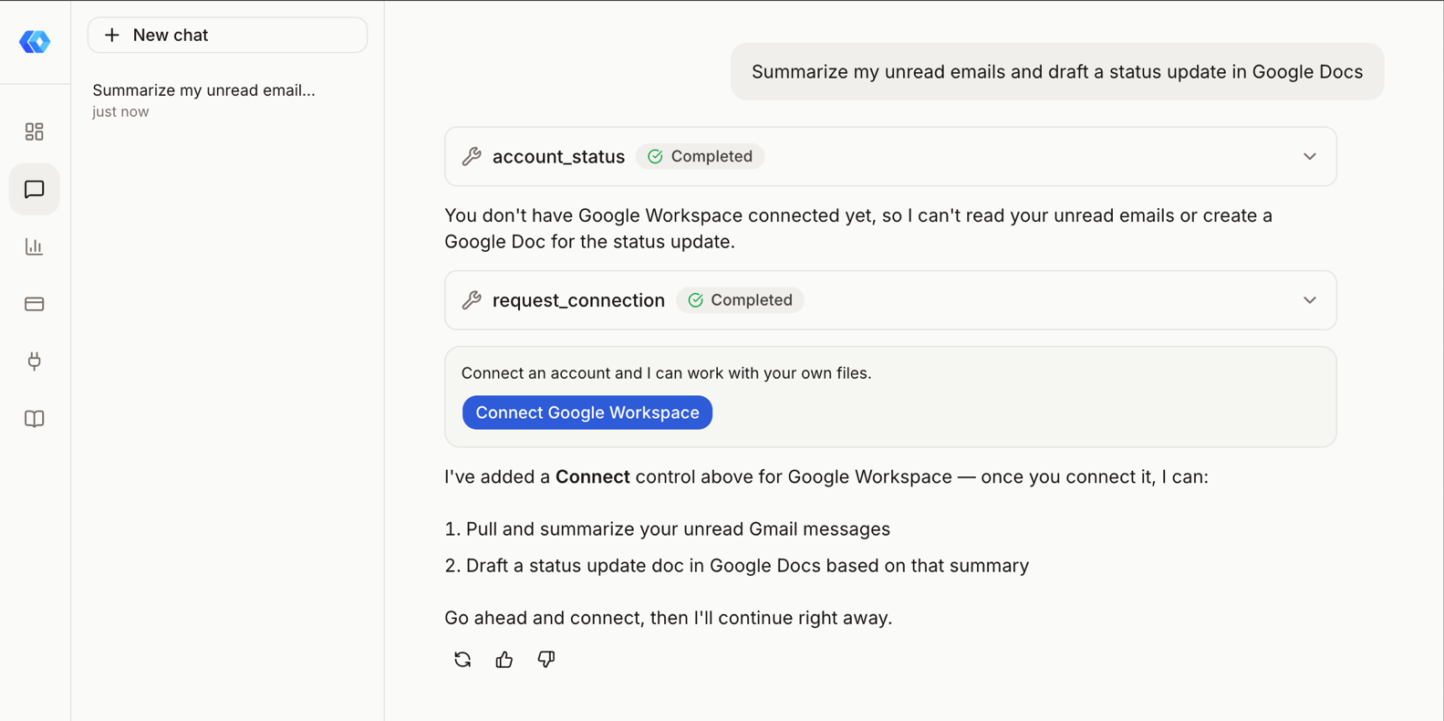Expand the account_status tool call chevron
1444x721 pixels.
1310,156
